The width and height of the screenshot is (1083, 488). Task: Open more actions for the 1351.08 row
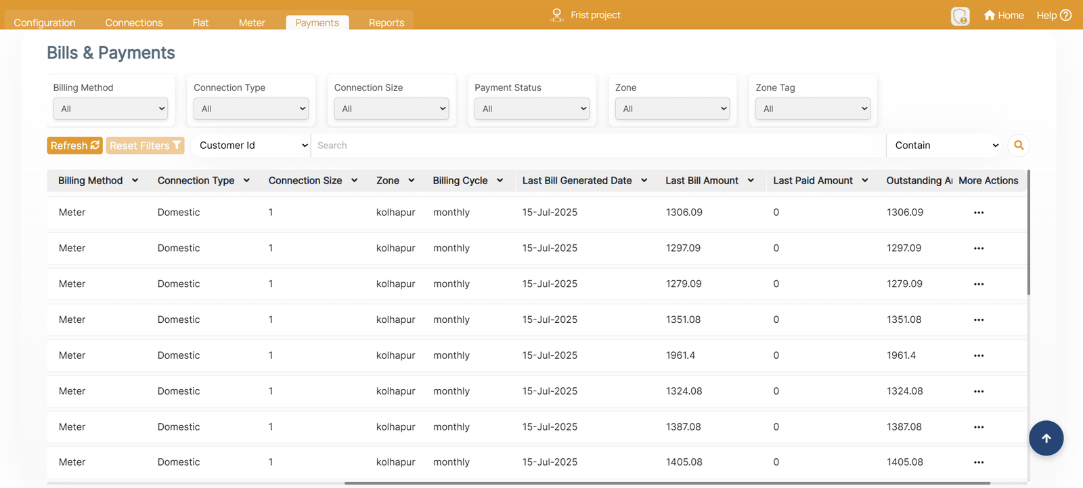[x=979, y=319]
